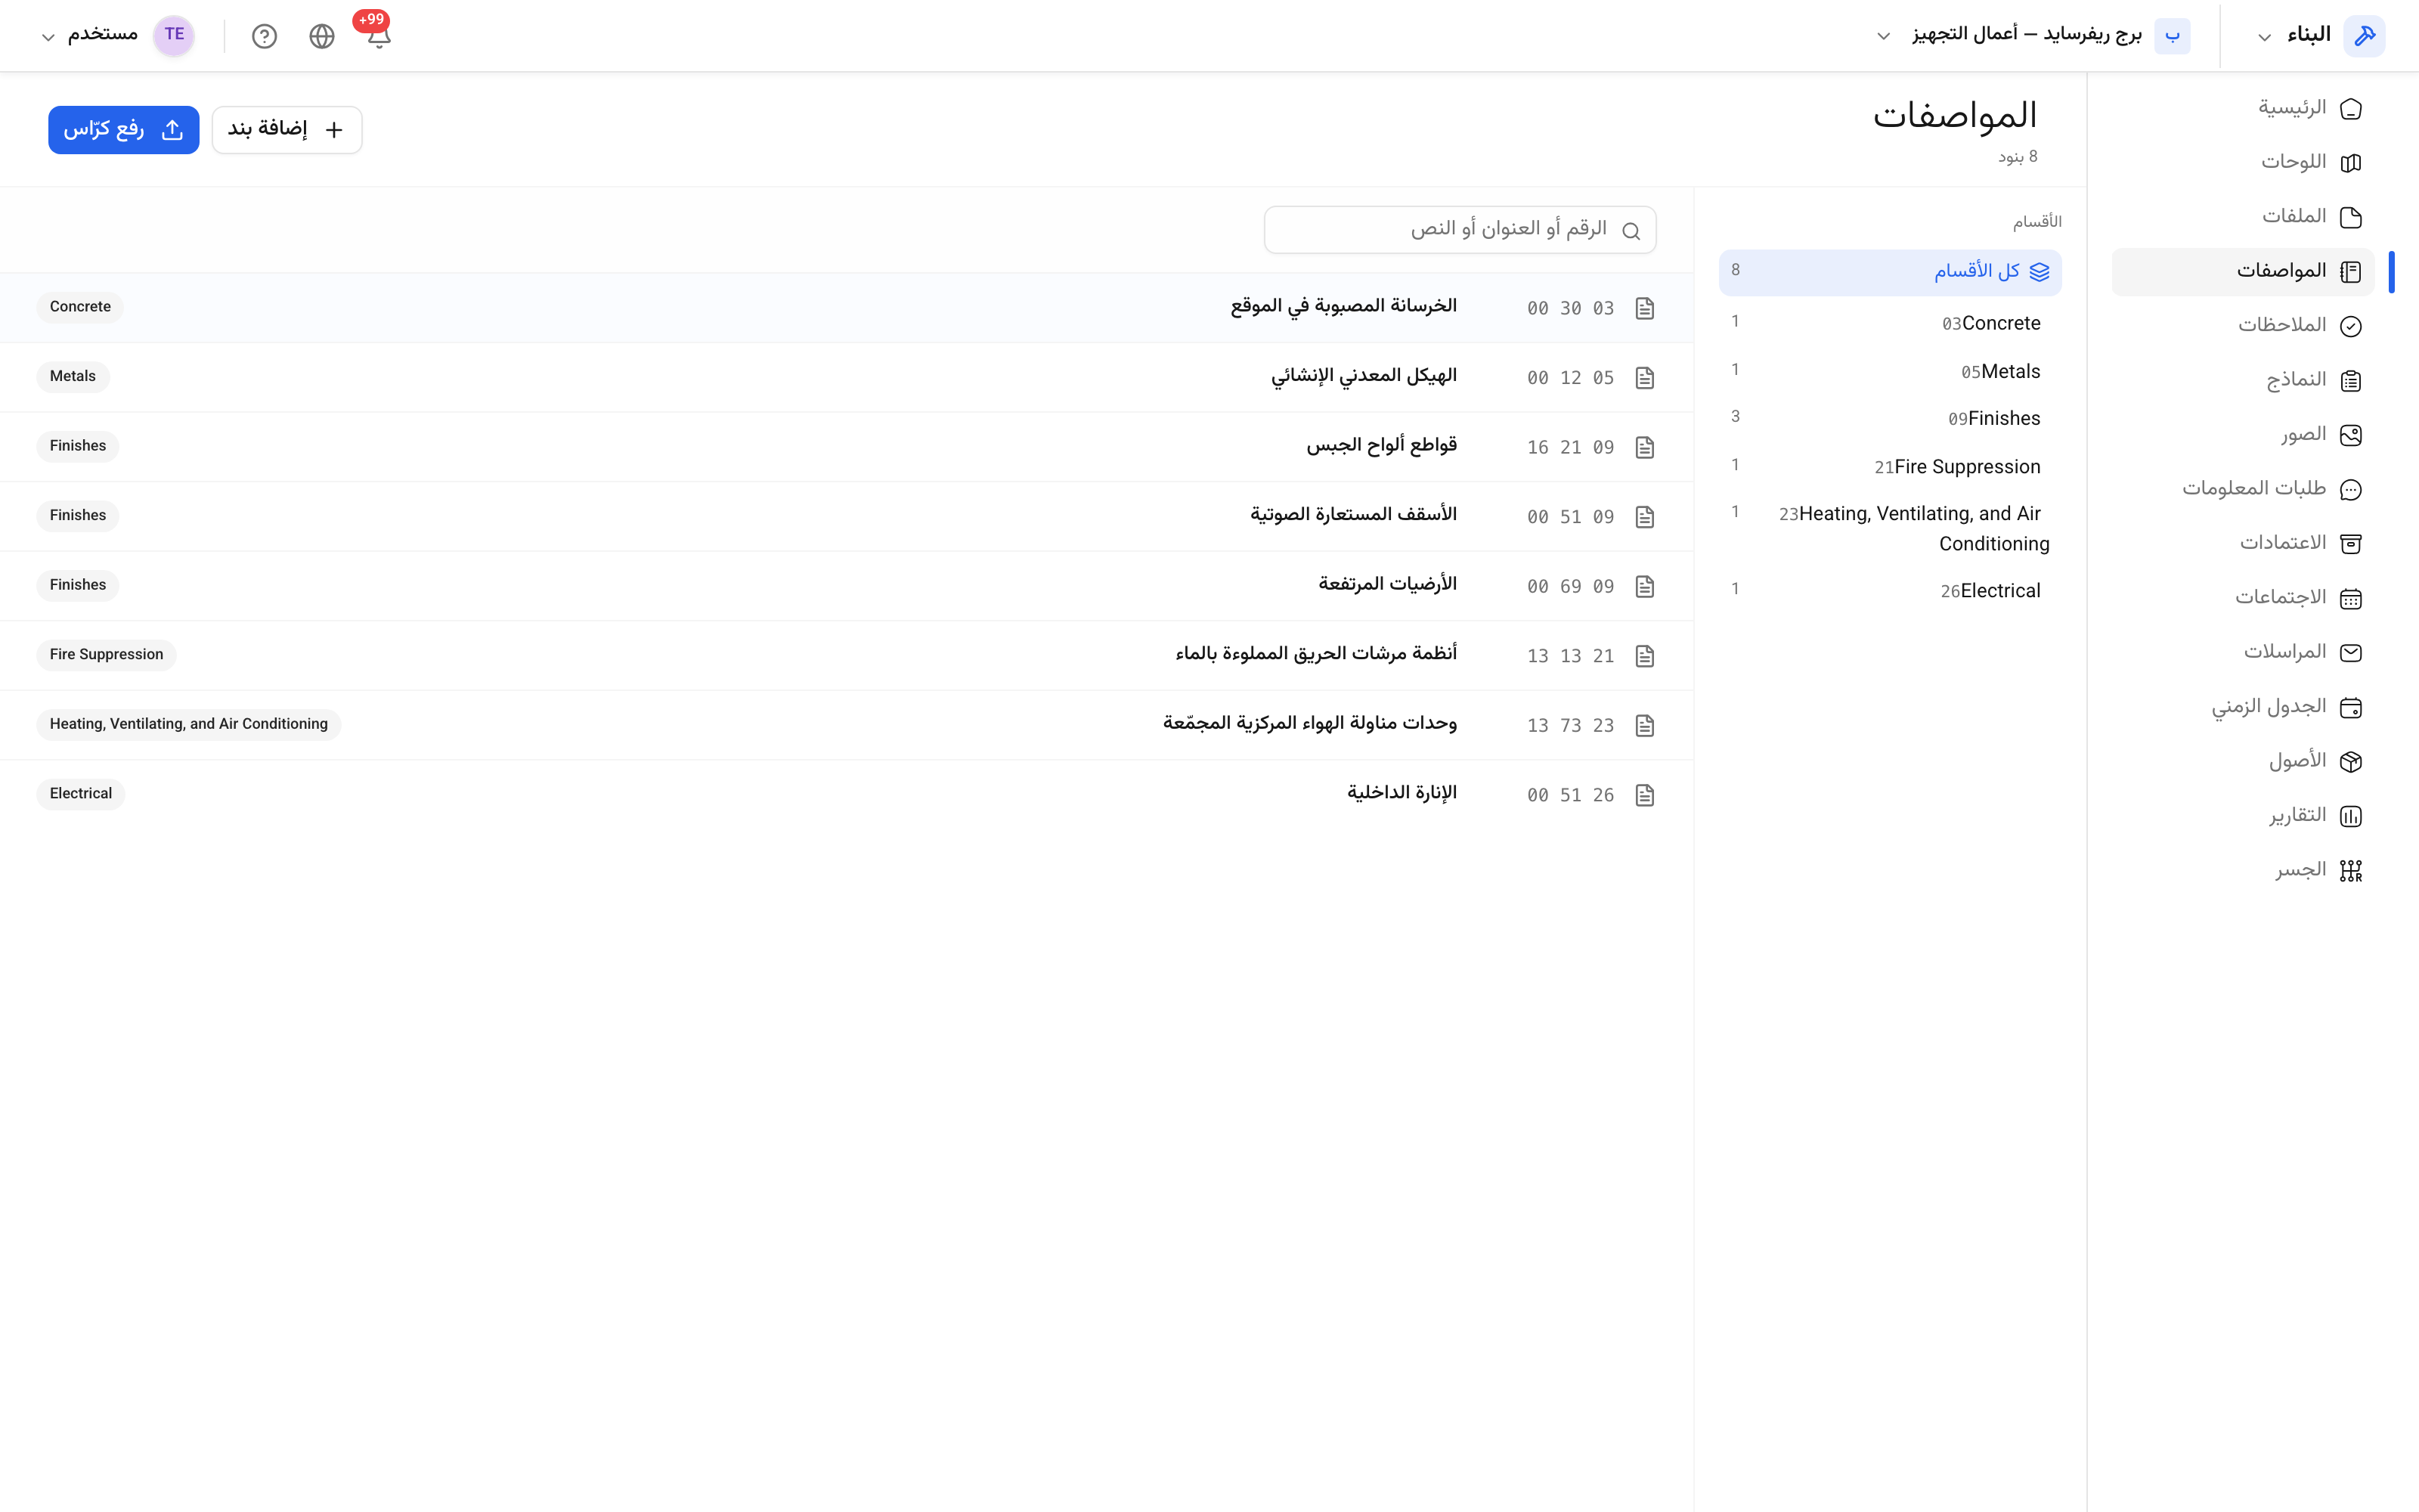Screen dimensions: 2419x1512
Task: Open الهيكل المعدني الإنشائي spec row
Action: tap(847, 377)
